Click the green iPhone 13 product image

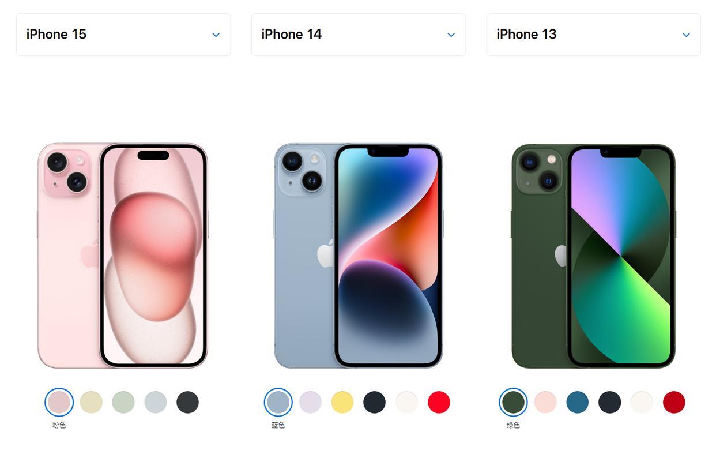point(594,256)
